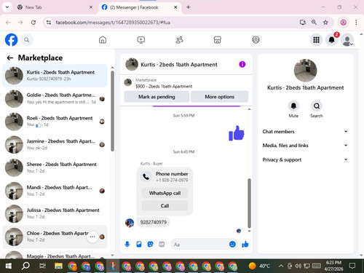Click the conversation list scrollbar

[112, 111]
